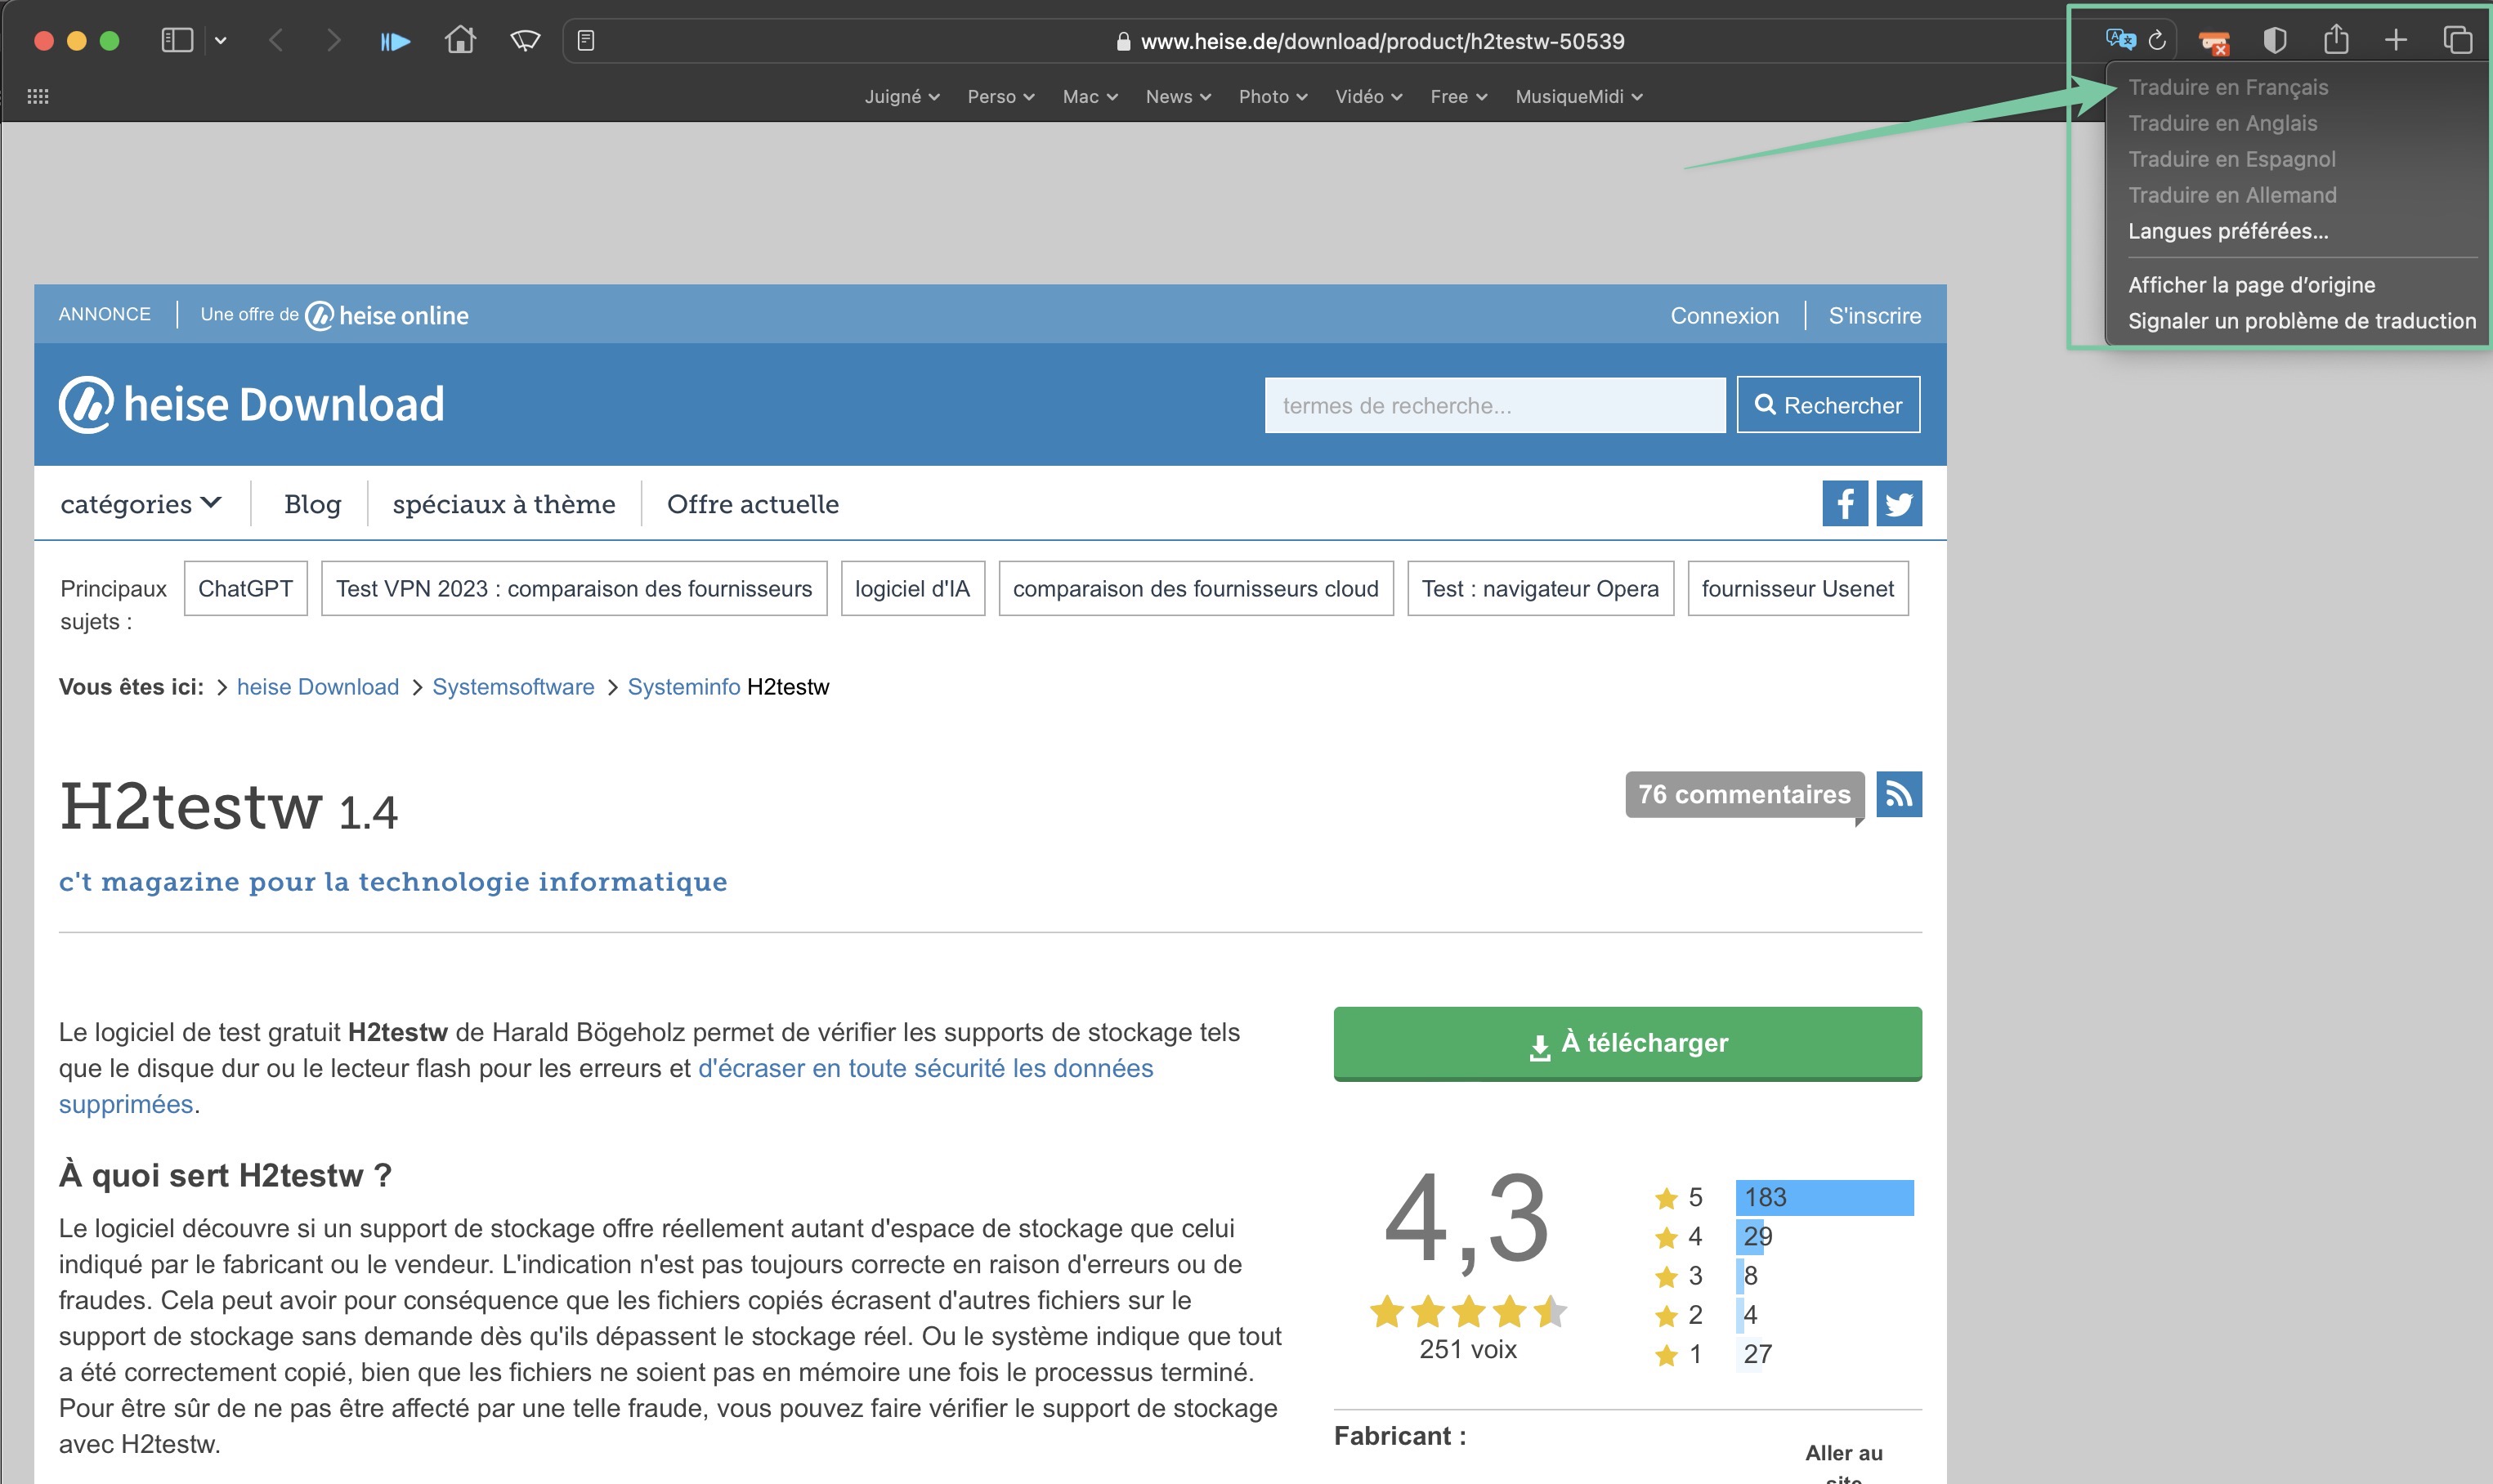Open the News bookmarks folder dropdown
Screen dimensions: 2493x1484
coord(1177,96)
